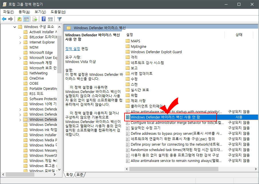259x184 pixels.
Task: Click the Filter funnel toolbar icon
Action: point(59,19)
